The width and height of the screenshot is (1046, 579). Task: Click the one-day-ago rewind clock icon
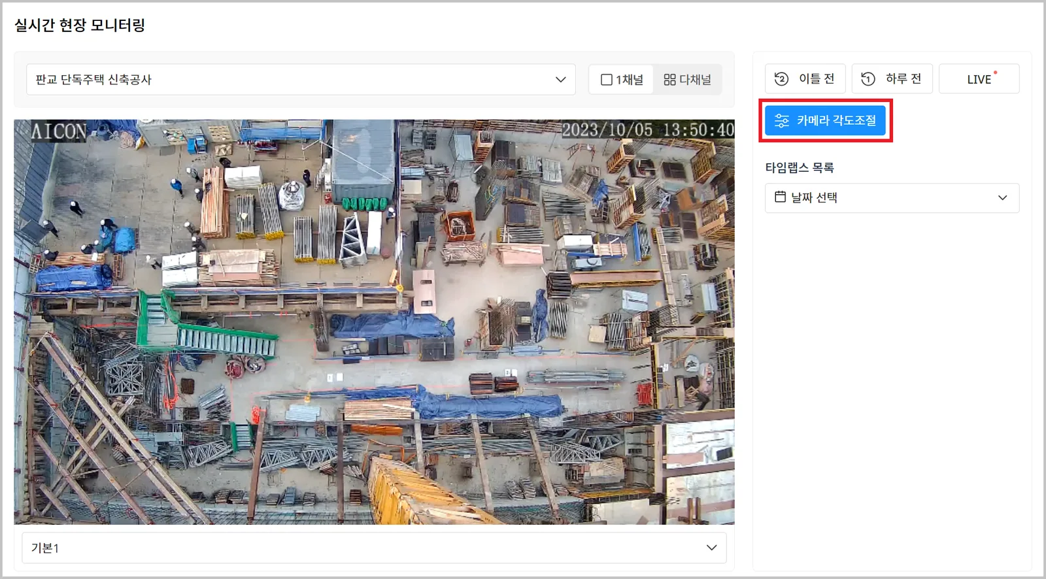pos(868,79)
